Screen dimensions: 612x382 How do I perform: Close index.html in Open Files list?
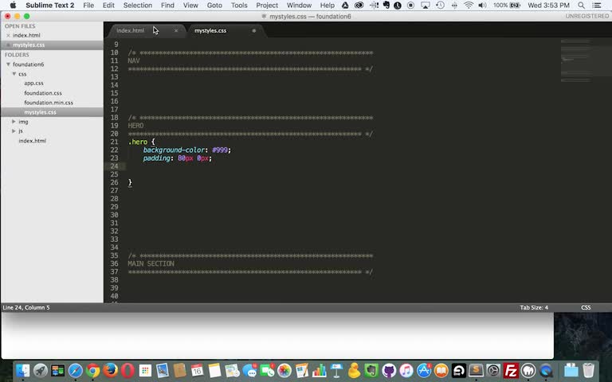pyautogui.click(x=8, y=36)
